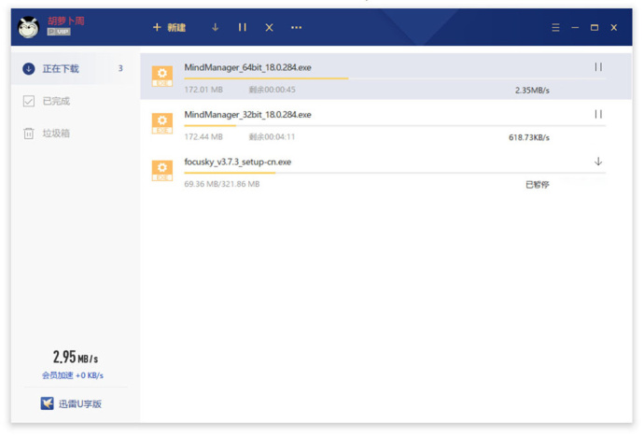Click the exe icon of MindManager_64bit
The image size is (644, 437).
(162, 77)
